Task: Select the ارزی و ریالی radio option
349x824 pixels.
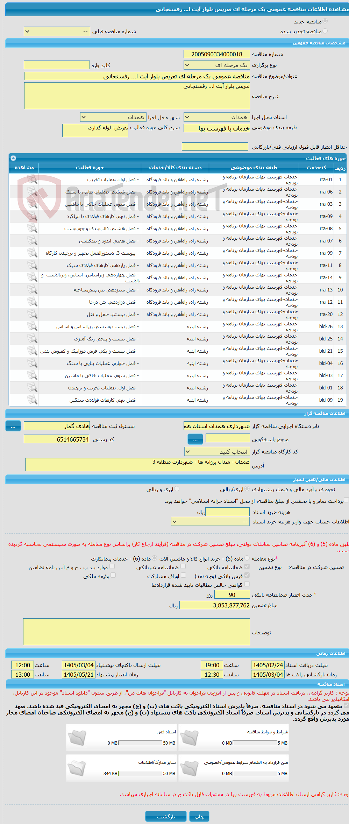Action: 177,489
